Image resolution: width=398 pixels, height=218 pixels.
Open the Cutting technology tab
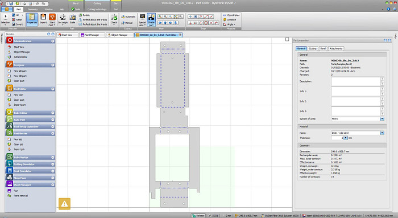click(x=97, y=10)
